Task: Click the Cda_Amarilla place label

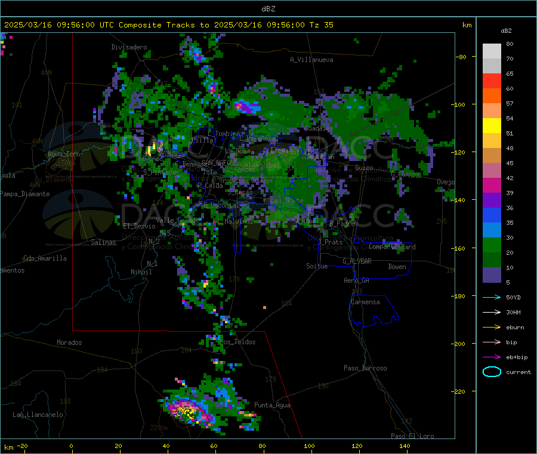Action: click(45, 258)
